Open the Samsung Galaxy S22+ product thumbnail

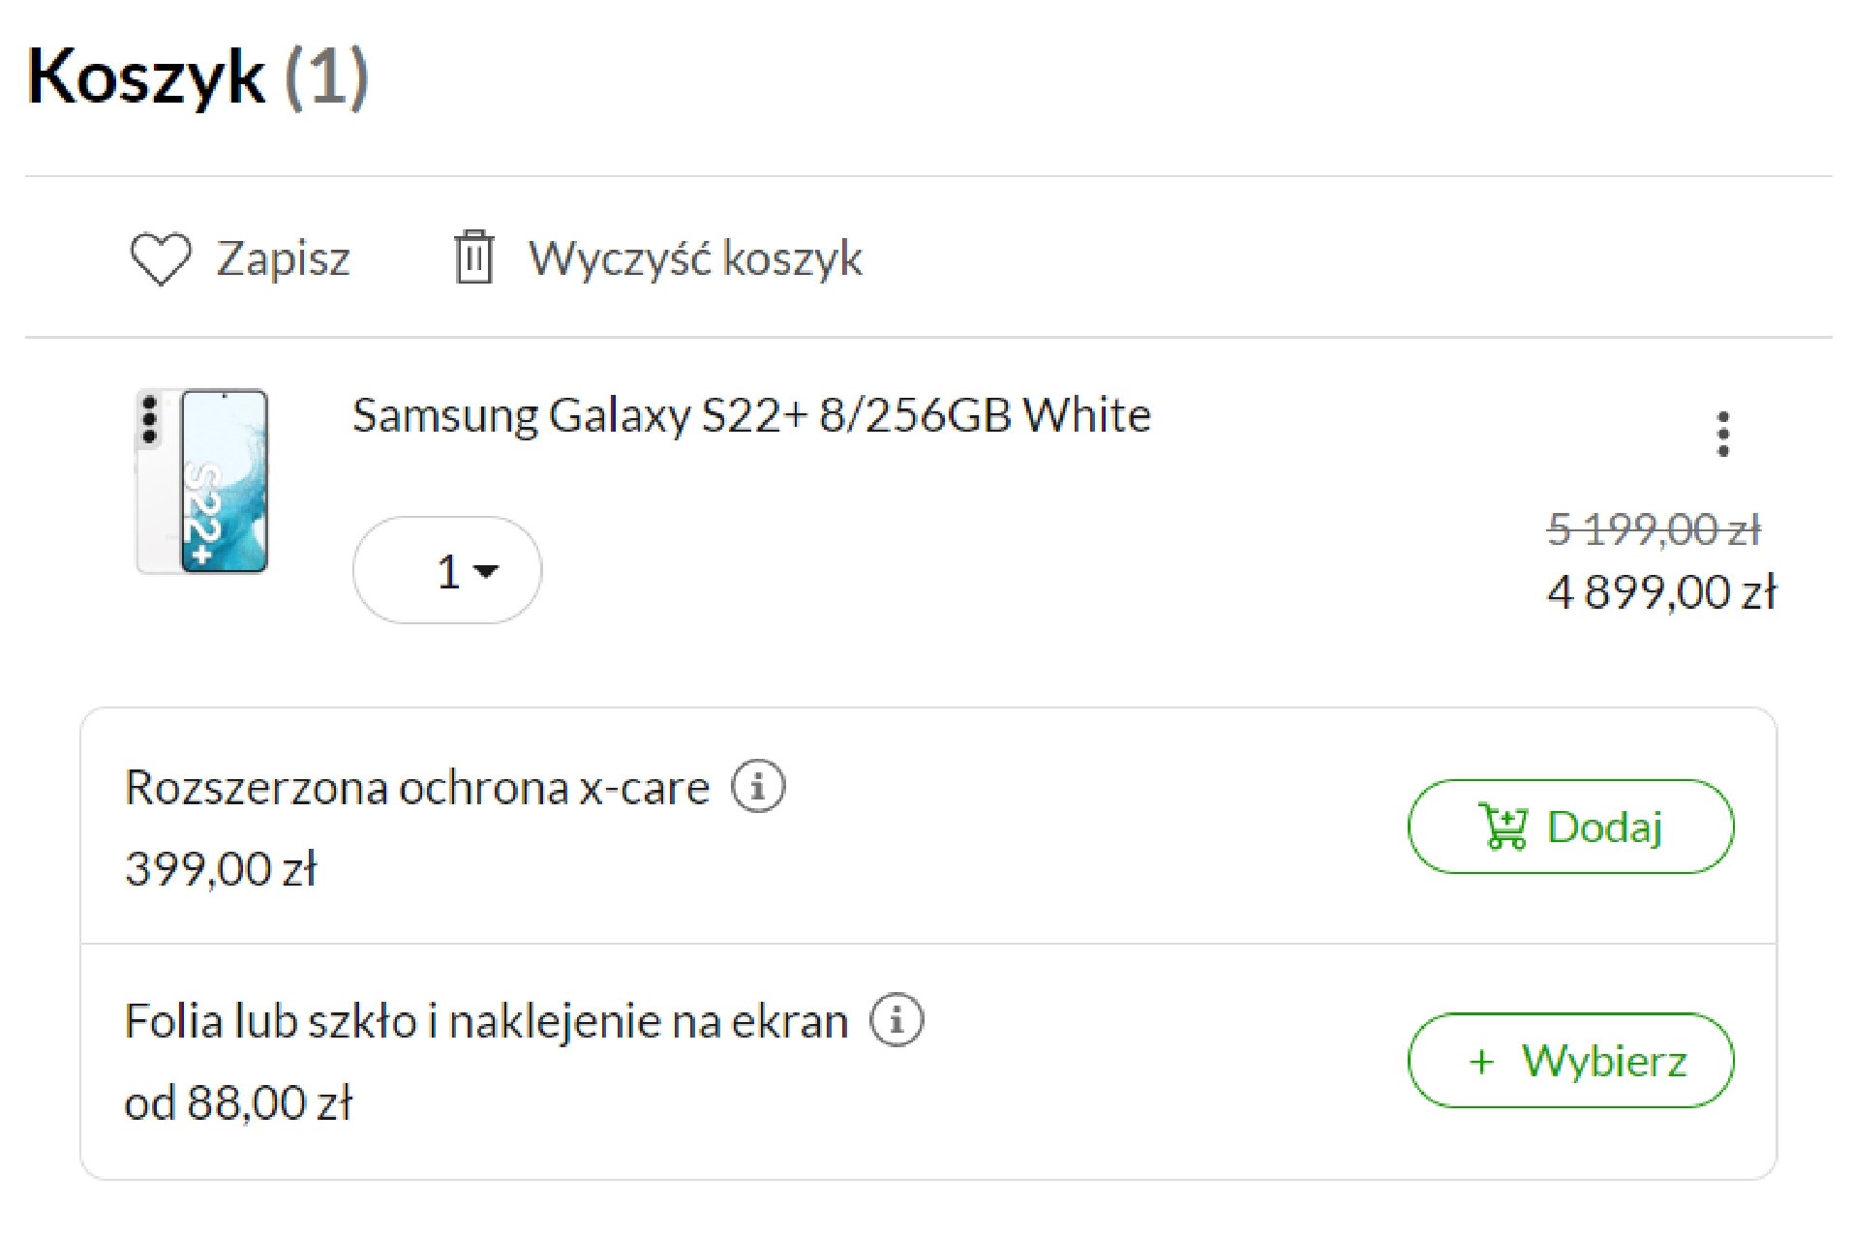click(x=202, y=481)
